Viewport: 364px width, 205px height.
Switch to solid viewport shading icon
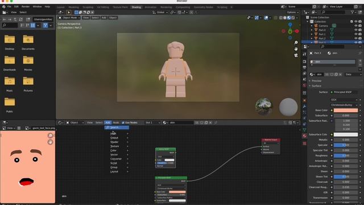(285, 18)
